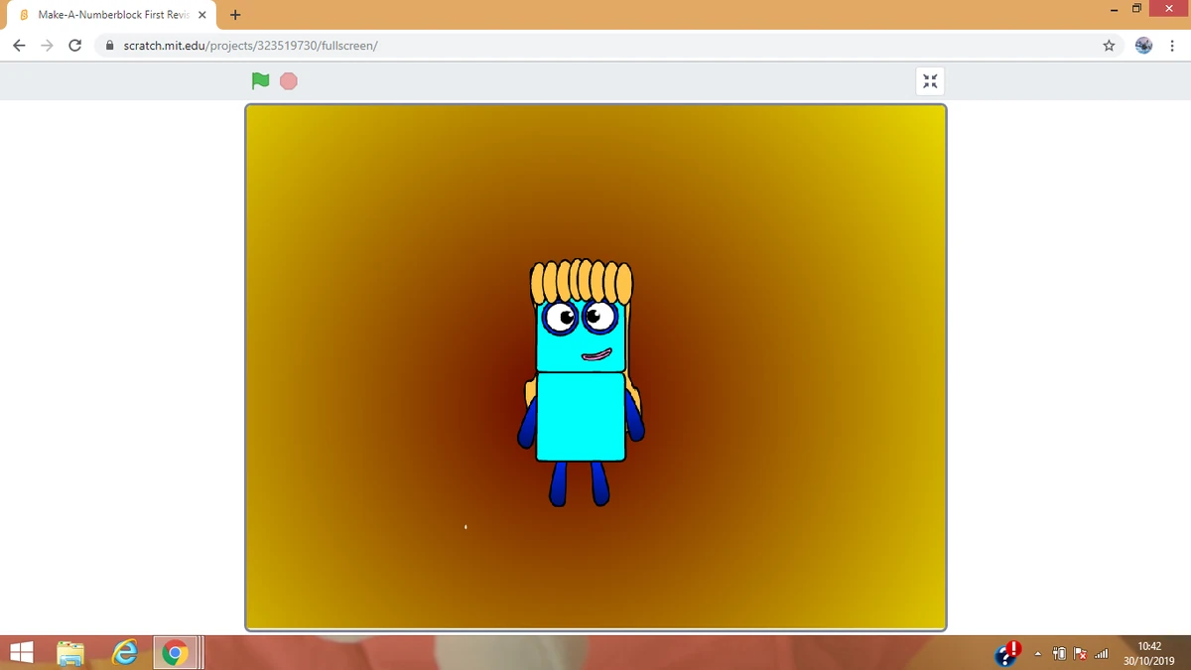Screen dimensions: 1191x670
Task: Click the green flag to run the project
Action: (260, 80)
